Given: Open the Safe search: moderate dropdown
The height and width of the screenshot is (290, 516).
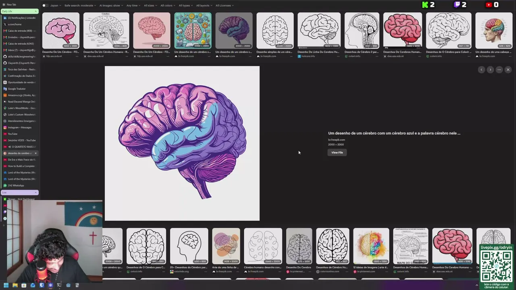Looking at the screenshot, I should [x=80, y=6].
